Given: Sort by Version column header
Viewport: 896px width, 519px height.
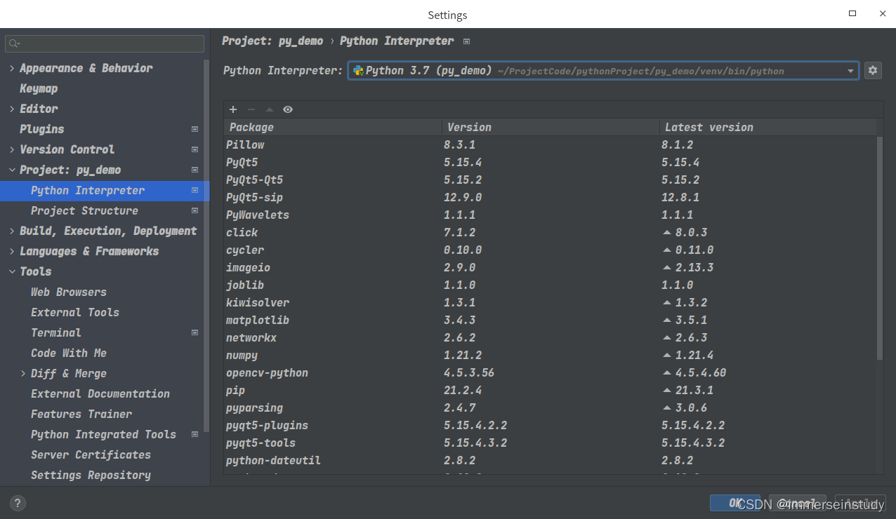Looking at the screenshot, I should click(x=551, y=127).
